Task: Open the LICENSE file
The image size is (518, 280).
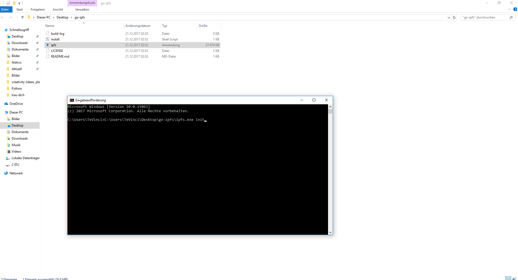Action: (57, 51)
